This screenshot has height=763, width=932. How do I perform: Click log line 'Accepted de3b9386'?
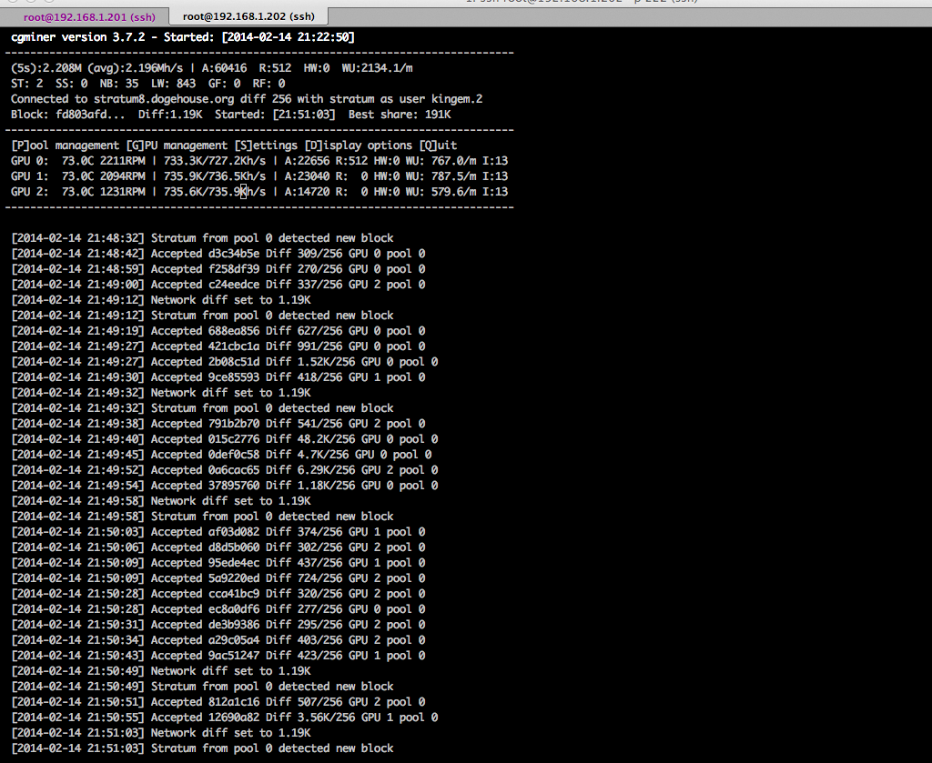(218, 624)
